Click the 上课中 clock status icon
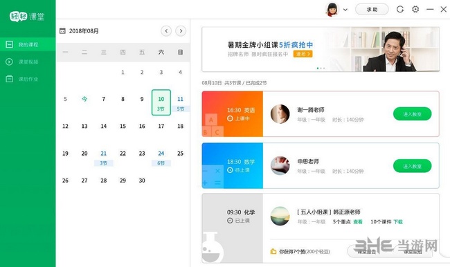 click(230, 118)
